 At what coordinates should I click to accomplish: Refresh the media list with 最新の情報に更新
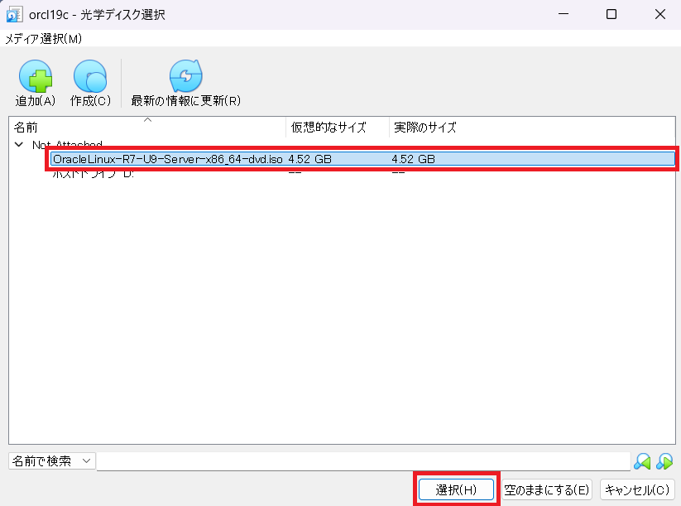click(185, 79)
